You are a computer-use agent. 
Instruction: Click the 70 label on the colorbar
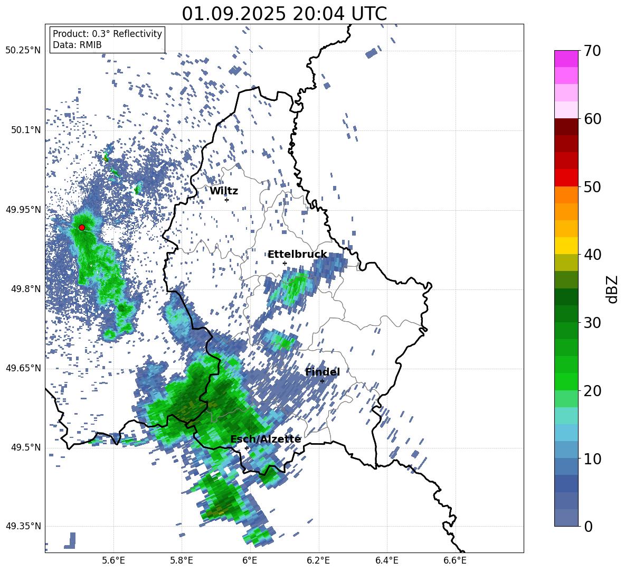point(592,51)
